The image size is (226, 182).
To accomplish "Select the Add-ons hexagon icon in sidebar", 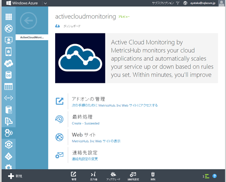I will pos(9,133).
